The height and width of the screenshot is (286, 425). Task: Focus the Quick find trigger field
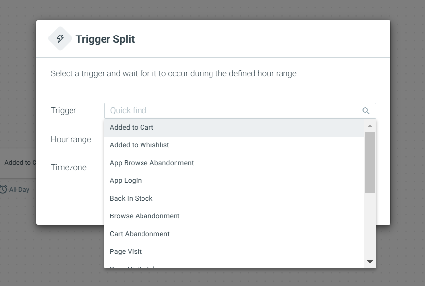[x=240, y=110]
